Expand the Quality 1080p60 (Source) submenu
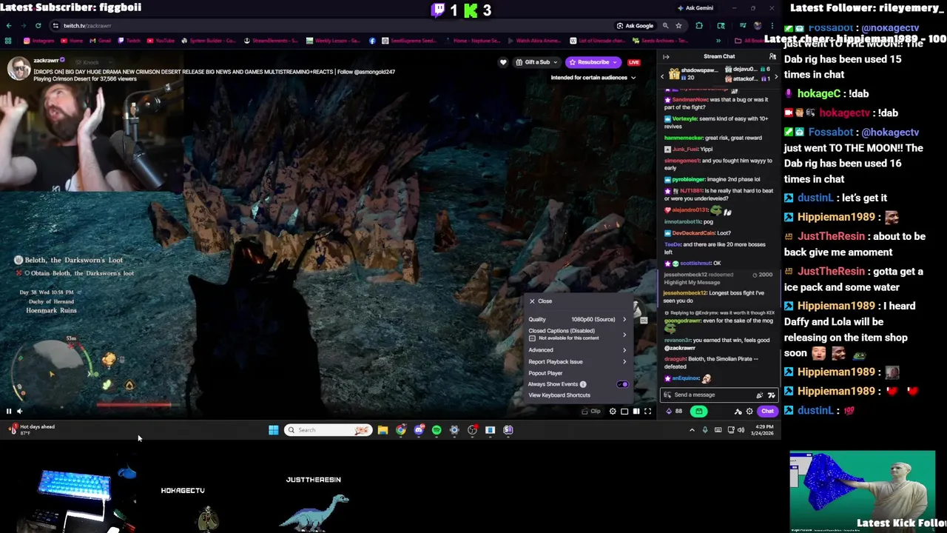 click(577, 319)
